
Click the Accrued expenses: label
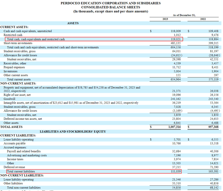(15, 147)
